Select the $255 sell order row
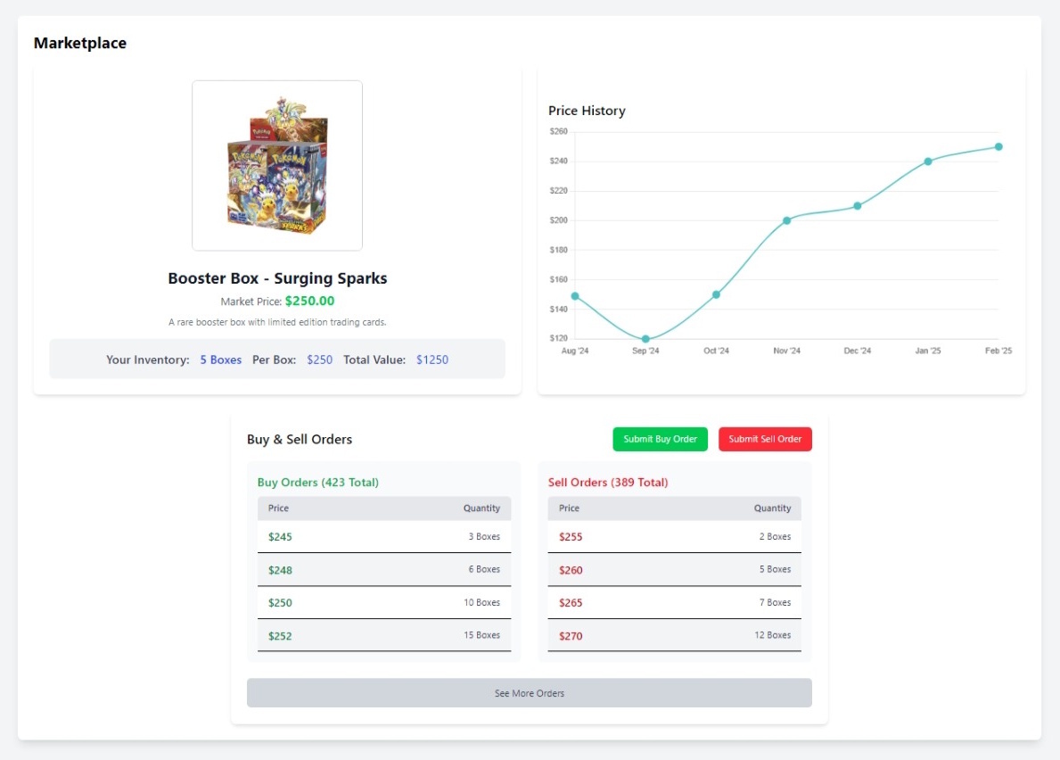 coord(674,537)
